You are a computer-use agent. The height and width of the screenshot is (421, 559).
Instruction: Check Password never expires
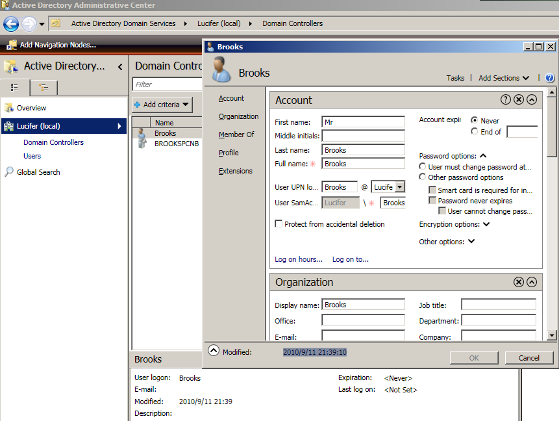pos(432,201)
